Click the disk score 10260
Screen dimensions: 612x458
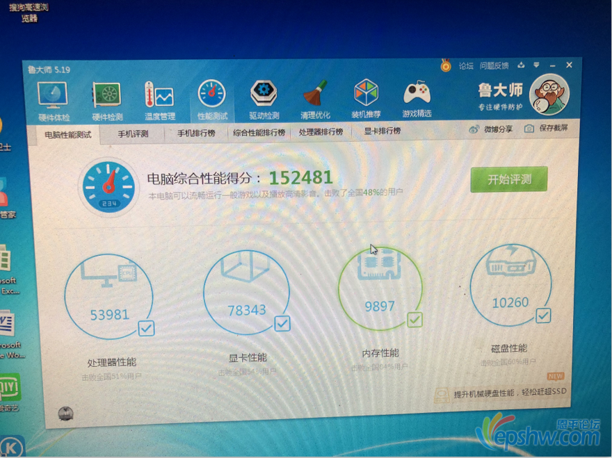click(510, 303)
